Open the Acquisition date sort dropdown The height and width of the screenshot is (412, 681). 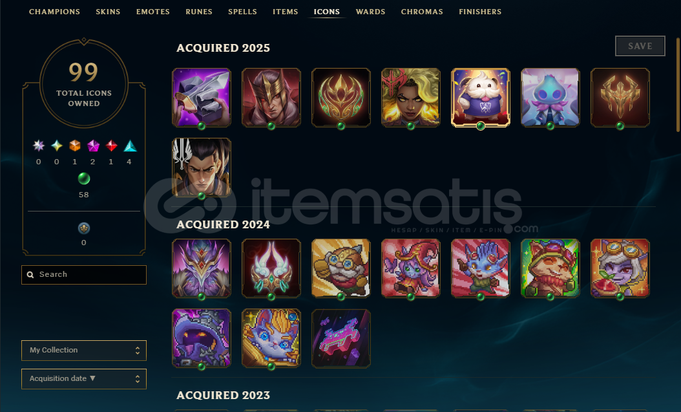84,379
